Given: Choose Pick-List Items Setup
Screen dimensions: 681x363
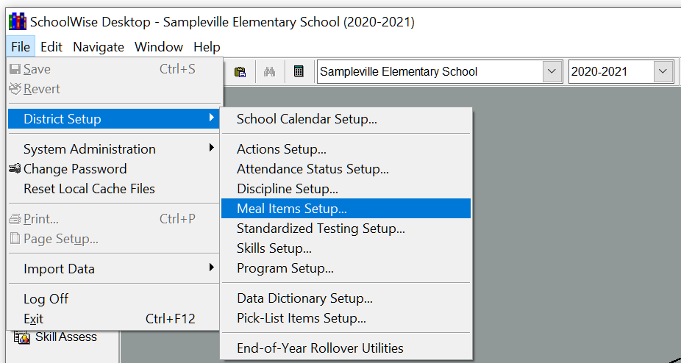Looking at the screenshot, I should click(346, 318).
